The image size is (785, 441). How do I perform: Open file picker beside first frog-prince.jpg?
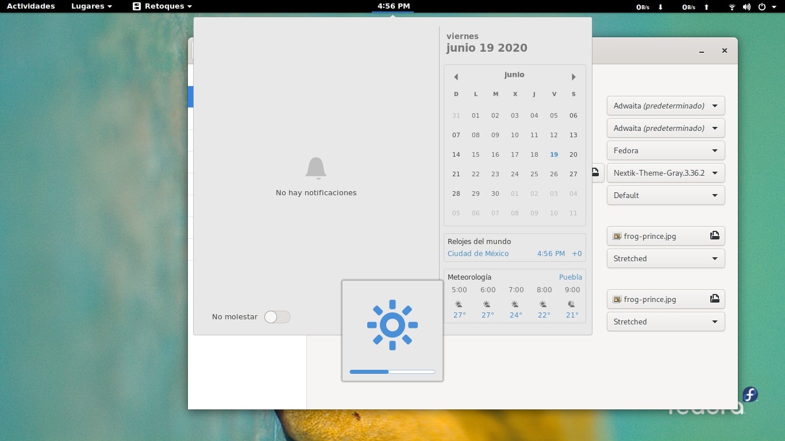point(714,235)
